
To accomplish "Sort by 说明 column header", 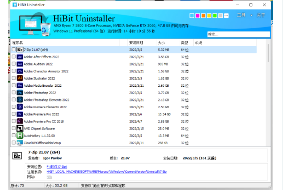I will (225, 43).
